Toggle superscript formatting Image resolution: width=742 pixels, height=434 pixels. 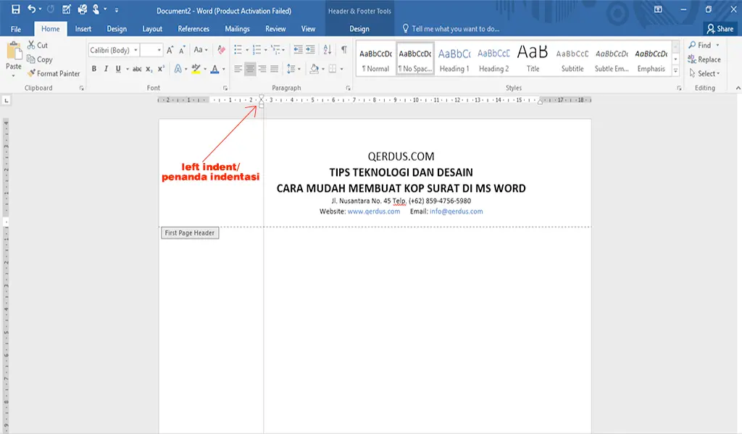pos(161,69)
